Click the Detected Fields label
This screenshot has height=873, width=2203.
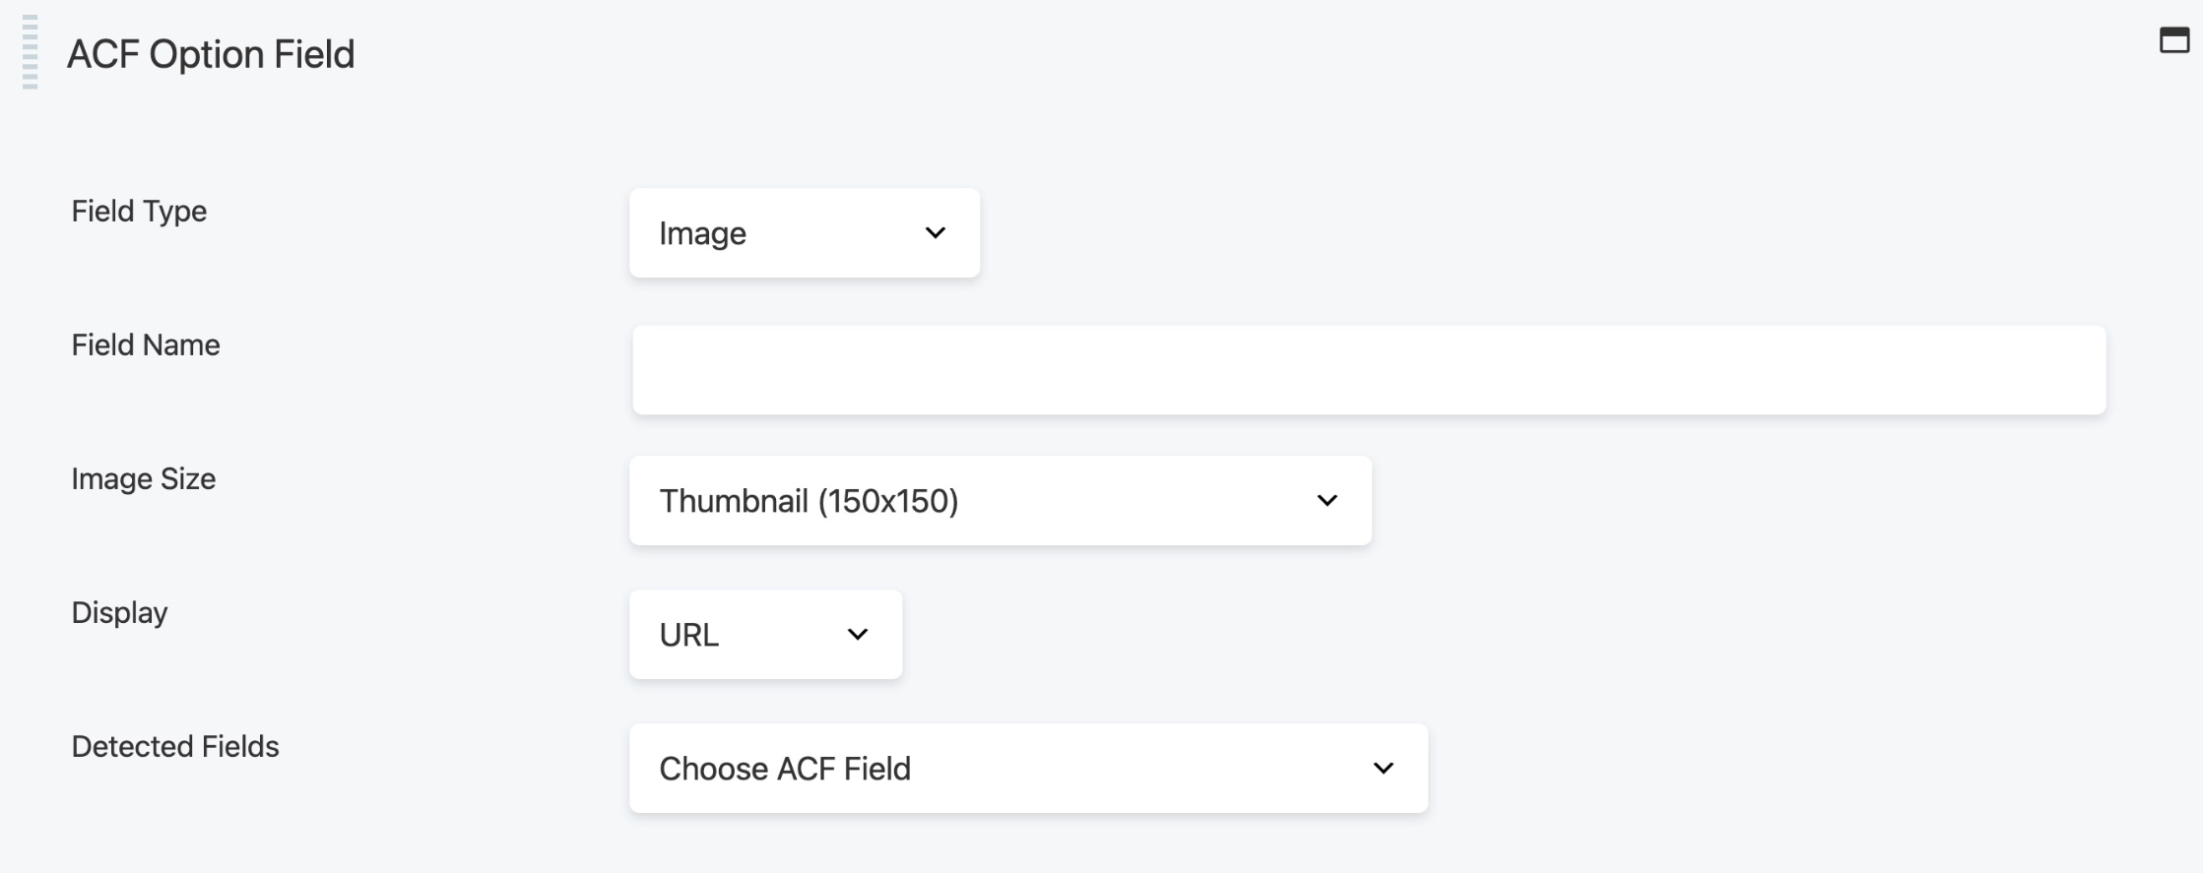tap(174, 746)
